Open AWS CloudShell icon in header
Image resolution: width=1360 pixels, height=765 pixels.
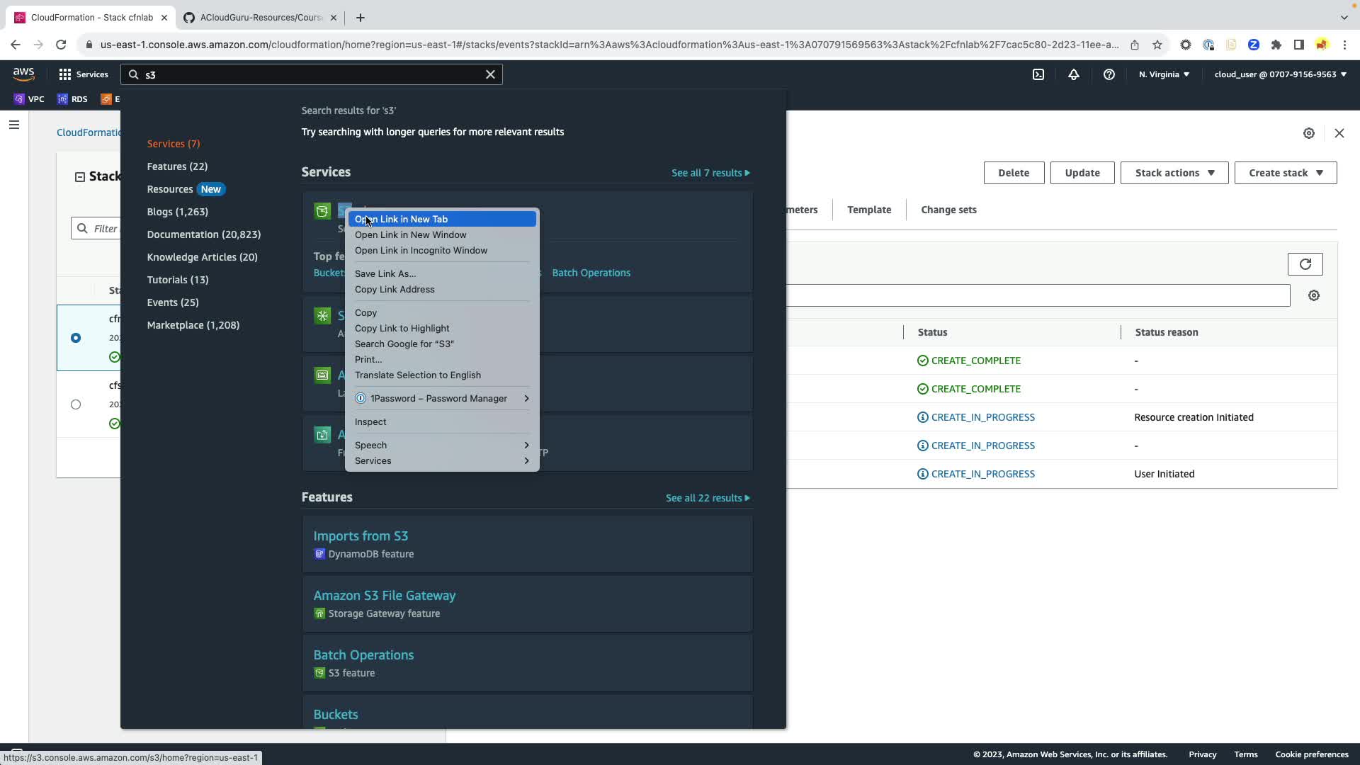[x=1038, y=74]
